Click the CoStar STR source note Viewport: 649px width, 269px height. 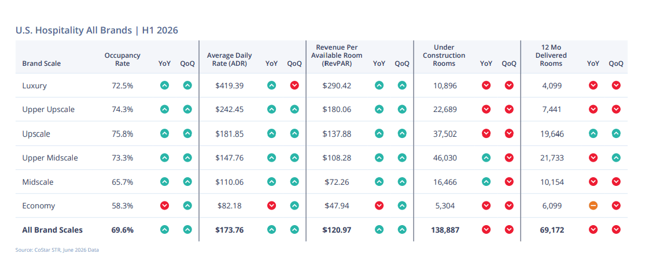(x=57, y=250)
